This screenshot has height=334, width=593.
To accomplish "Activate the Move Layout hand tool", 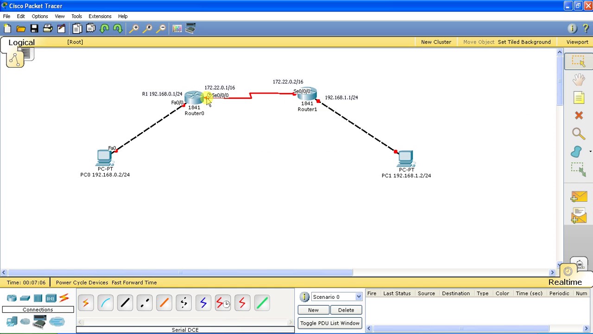I will pyautogui.click(x=578, y=79).
